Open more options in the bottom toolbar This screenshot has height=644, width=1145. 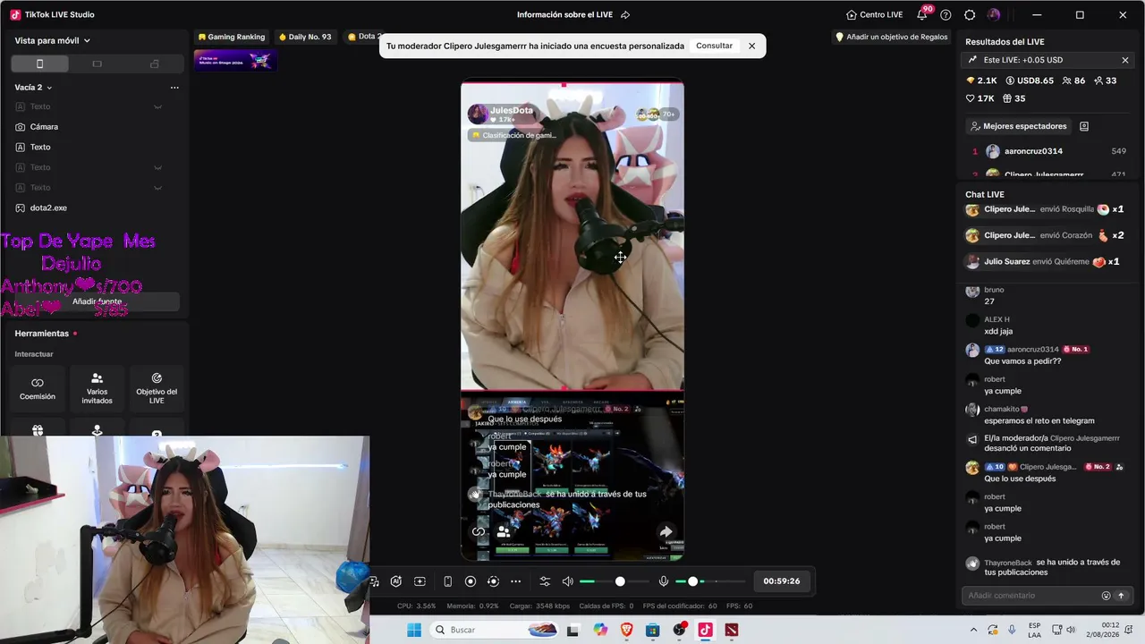coord(515,581)
